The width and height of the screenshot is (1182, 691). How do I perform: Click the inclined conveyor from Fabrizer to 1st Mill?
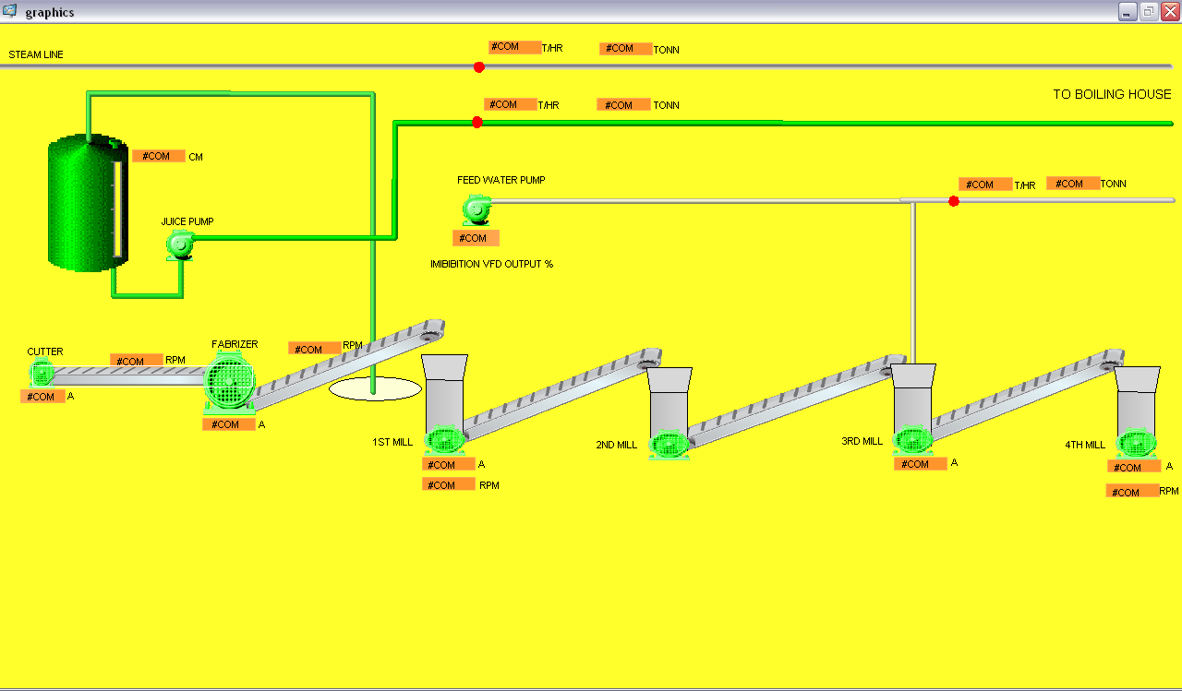[347, 364]
